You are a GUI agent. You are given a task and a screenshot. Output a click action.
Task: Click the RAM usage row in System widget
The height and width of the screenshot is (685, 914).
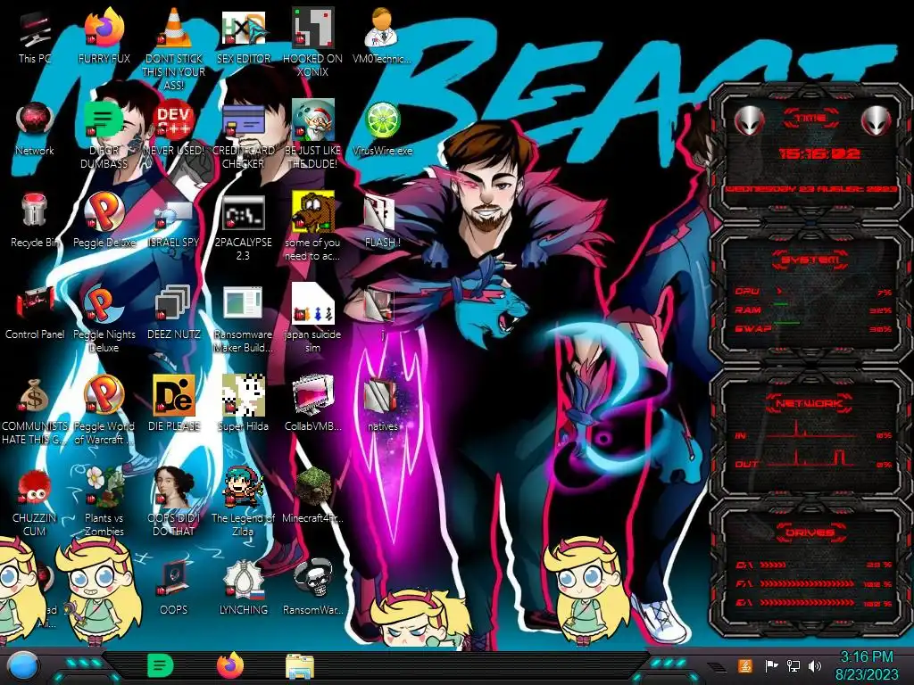coord(813,309)
